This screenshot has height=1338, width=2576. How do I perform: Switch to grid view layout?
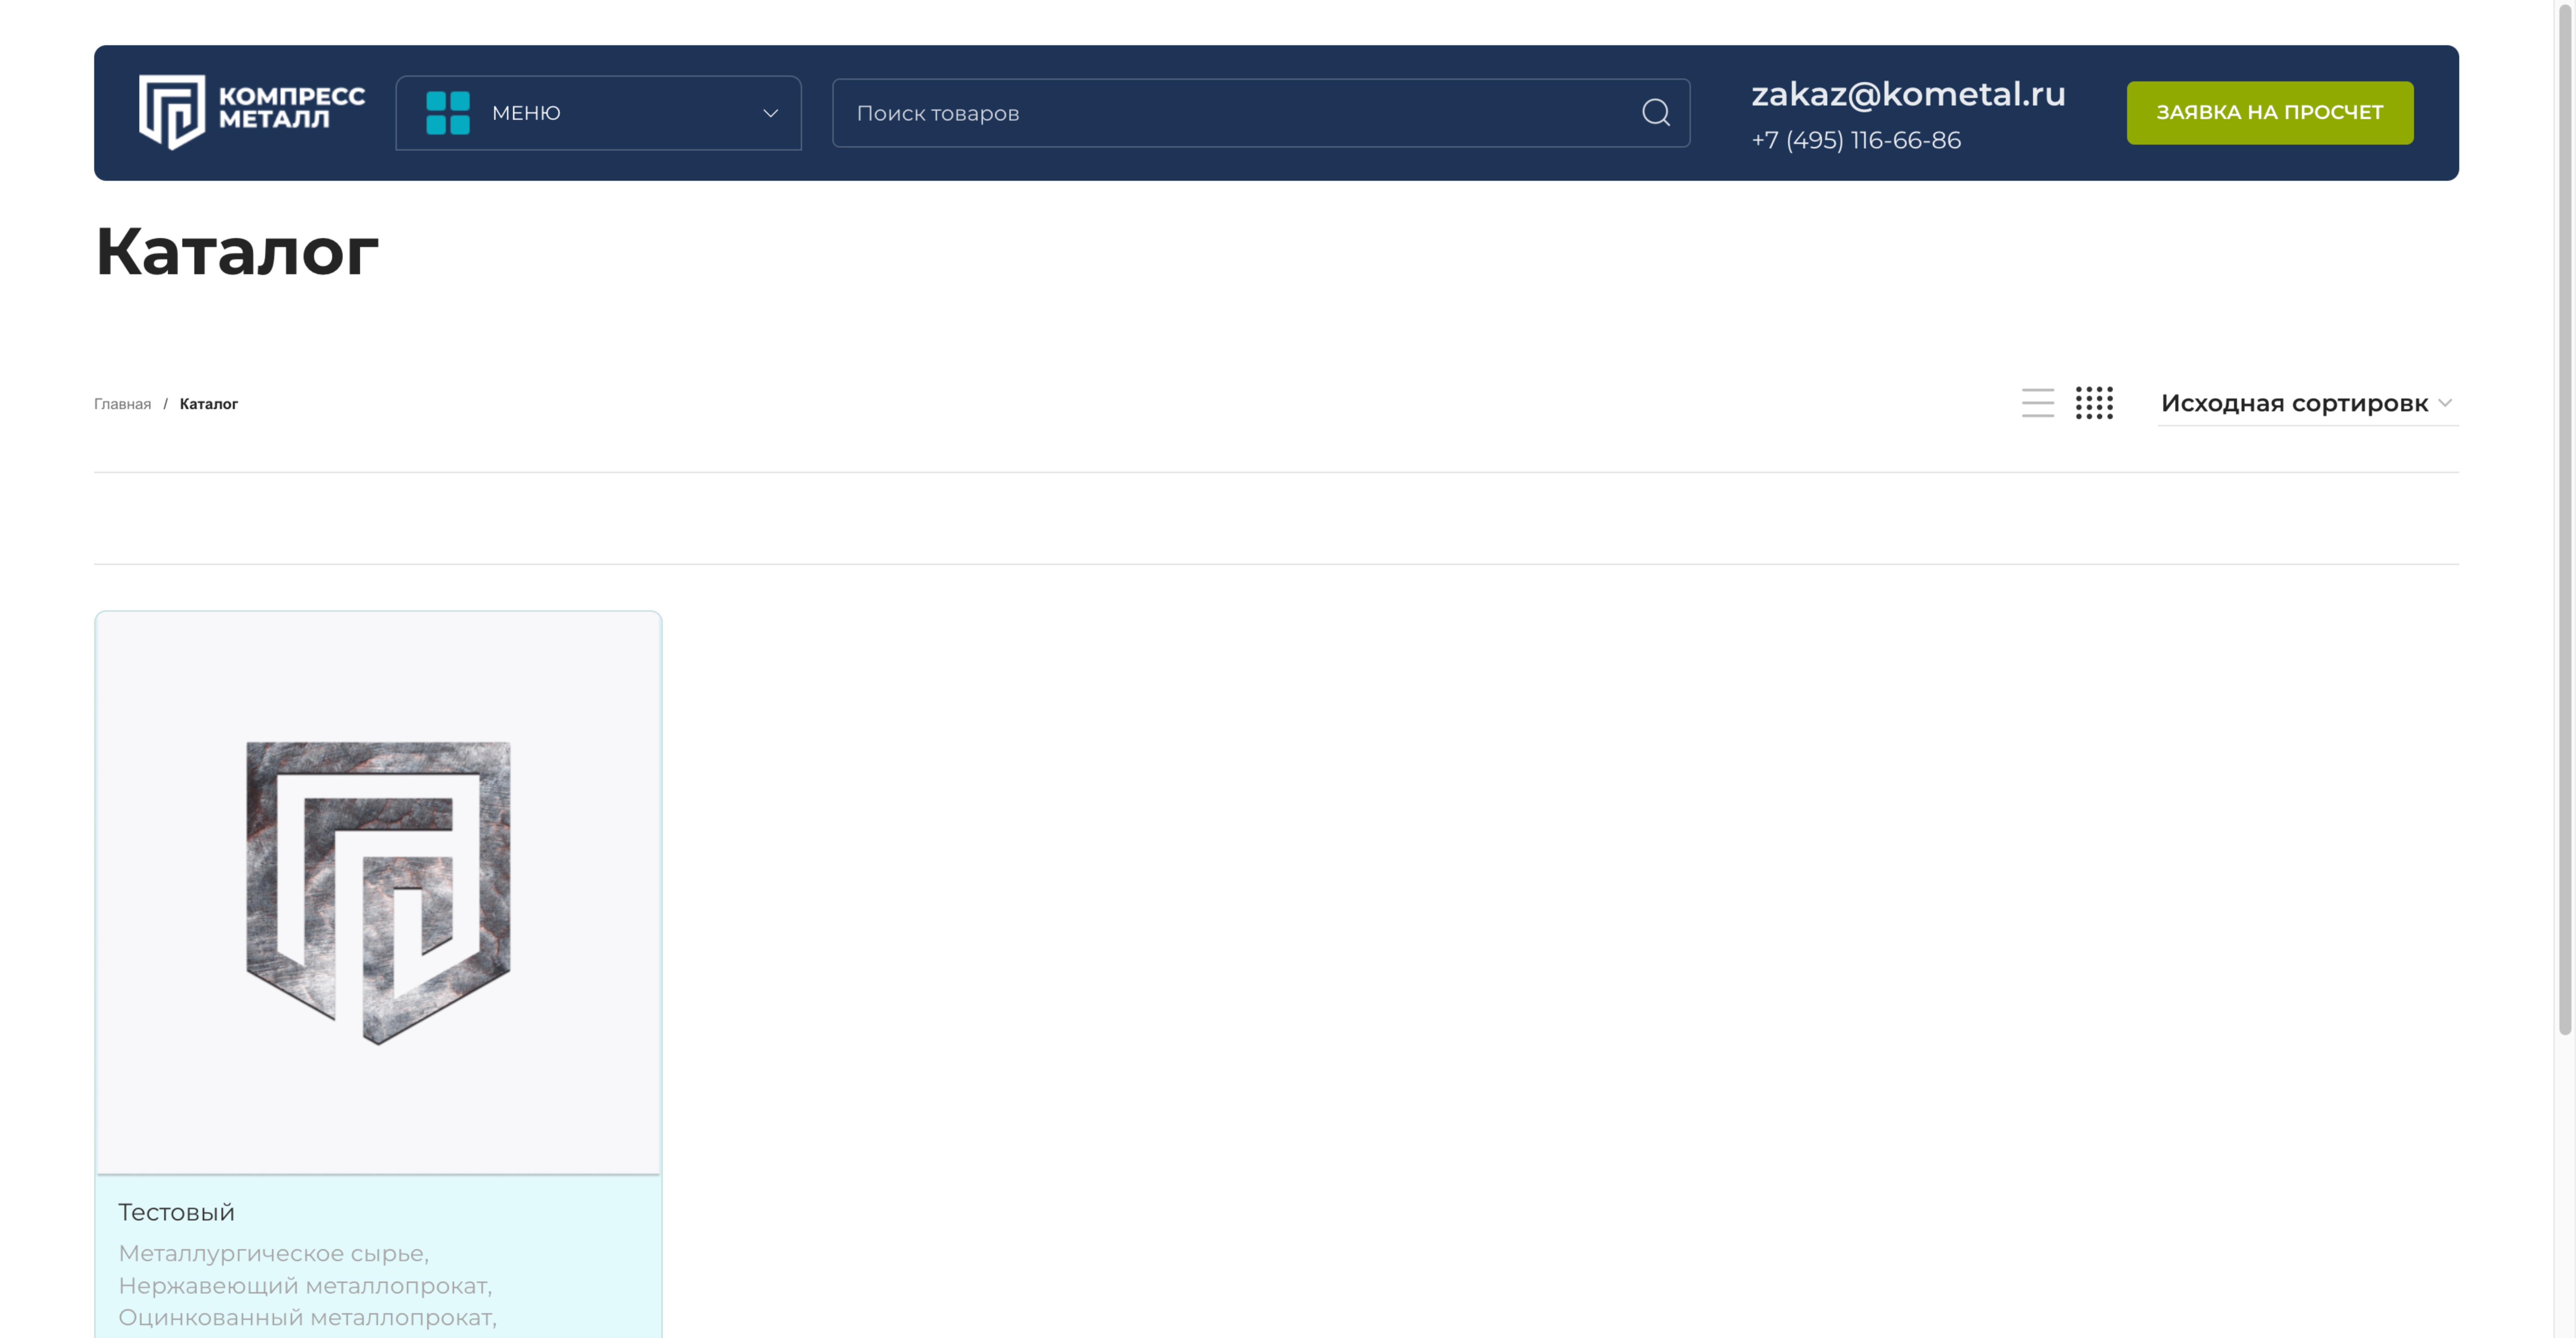coord(2094,403)
